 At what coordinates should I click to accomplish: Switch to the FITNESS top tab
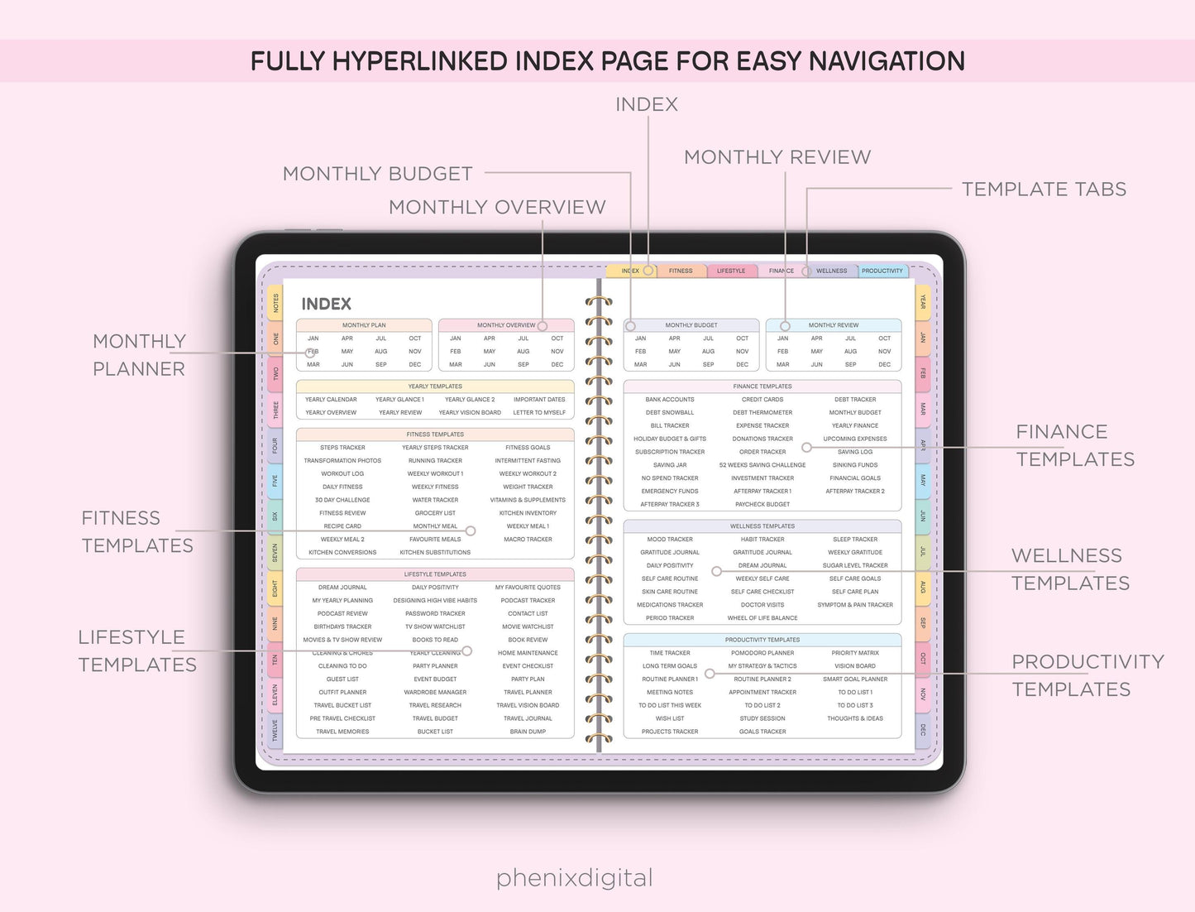pyautogui.click(x=681, y=271)
